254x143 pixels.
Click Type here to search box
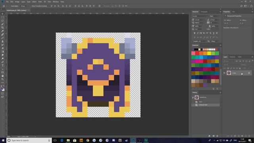29,140
